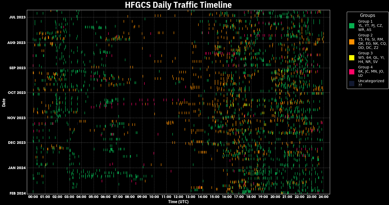The width and height of the screenshot is (389, 205).
Task: Click the 'Time (UTC)' x-axis label
Action: [178, 202]
